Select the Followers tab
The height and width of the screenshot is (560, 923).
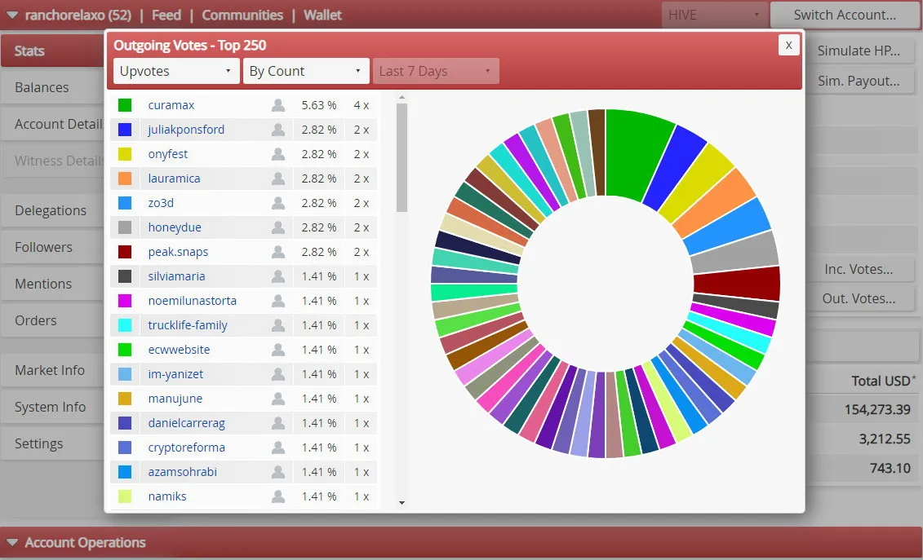click(53, 247)
